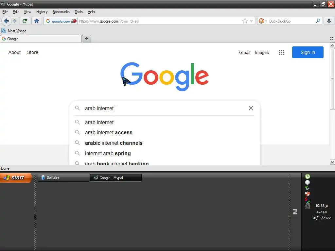Click the green top system tray icon

308,176
